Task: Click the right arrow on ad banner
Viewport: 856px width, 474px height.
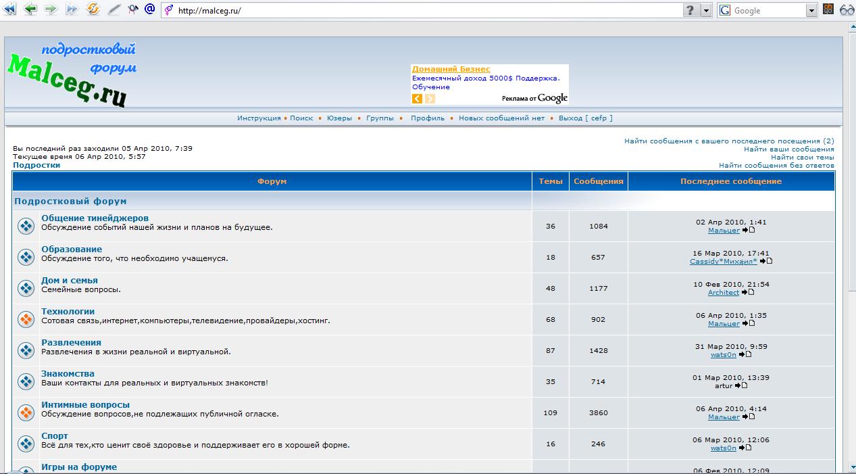Action: [x=430, y=99]
